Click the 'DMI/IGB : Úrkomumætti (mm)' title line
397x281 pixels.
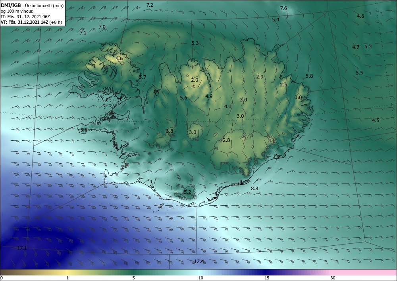[x=32, y=5]
